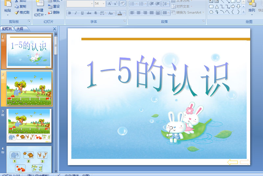This screenshot has height=176, width=263.
Task: Align text left
Action: click(x=132, y=13)
